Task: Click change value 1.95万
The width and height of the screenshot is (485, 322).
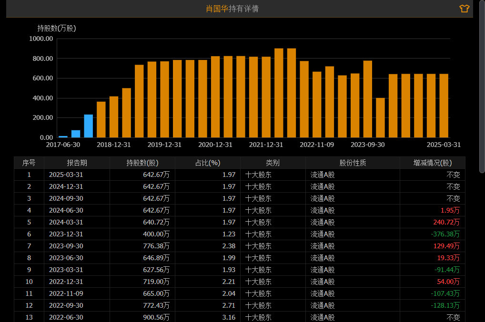Action: 450,210
